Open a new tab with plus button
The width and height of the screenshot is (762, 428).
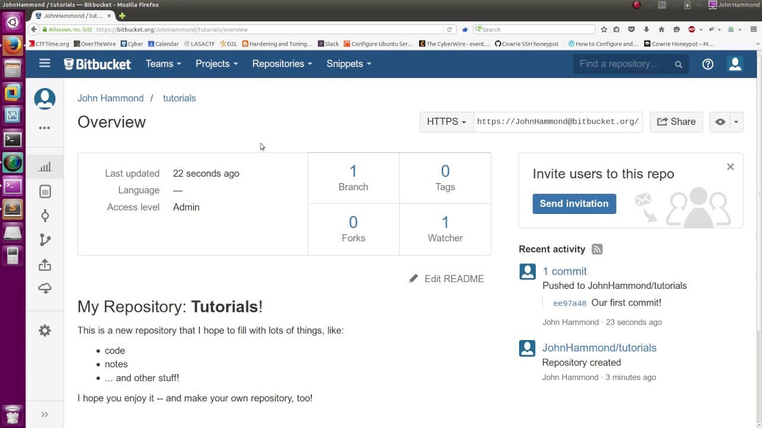tap(122, 15)
